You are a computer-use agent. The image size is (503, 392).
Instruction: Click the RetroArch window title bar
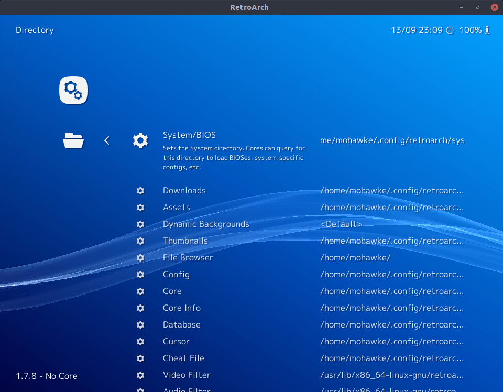coord(249,7)
